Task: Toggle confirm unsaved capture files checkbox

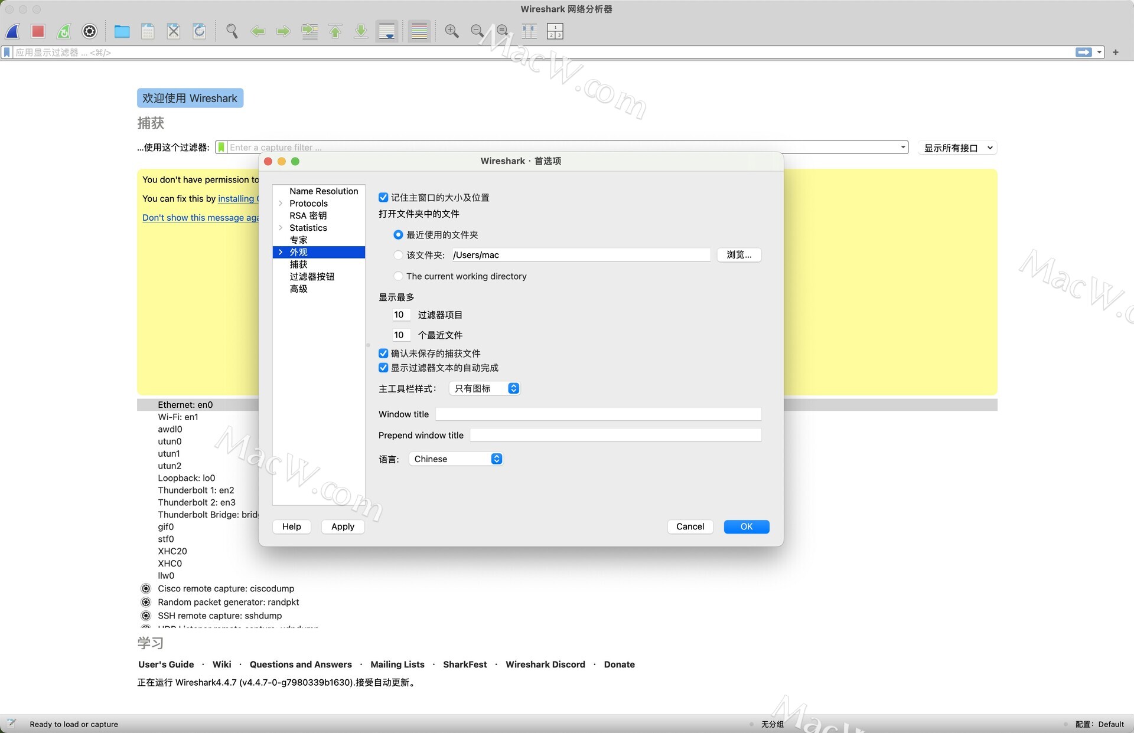Action: 383,354
